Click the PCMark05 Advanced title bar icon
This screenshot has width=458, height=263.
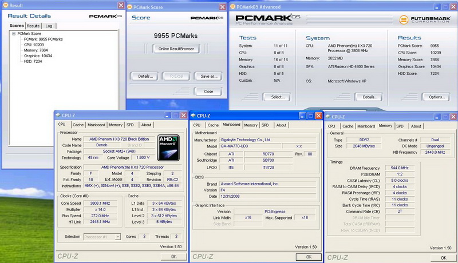(233, 6)
